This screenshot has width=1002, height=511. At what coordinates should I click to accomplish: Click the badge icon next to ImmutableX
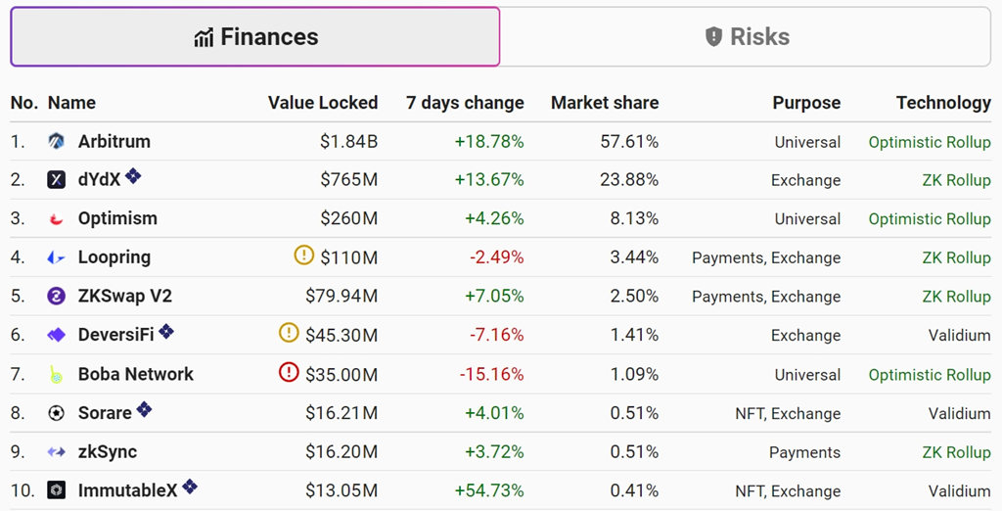pos(190,487)
